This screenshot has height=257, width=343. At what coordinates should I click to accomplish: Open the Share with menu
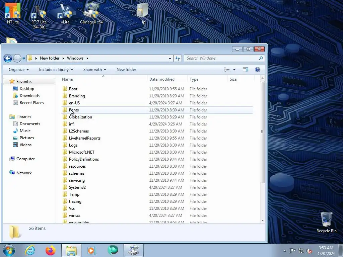pos(95,70)
